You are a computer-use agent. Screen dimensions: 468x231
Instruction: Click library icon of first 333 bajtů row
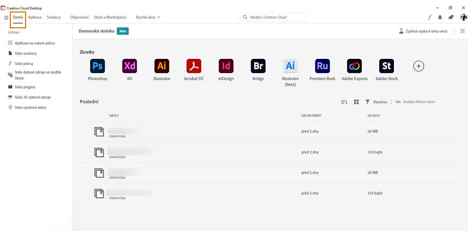pos(99,152)
